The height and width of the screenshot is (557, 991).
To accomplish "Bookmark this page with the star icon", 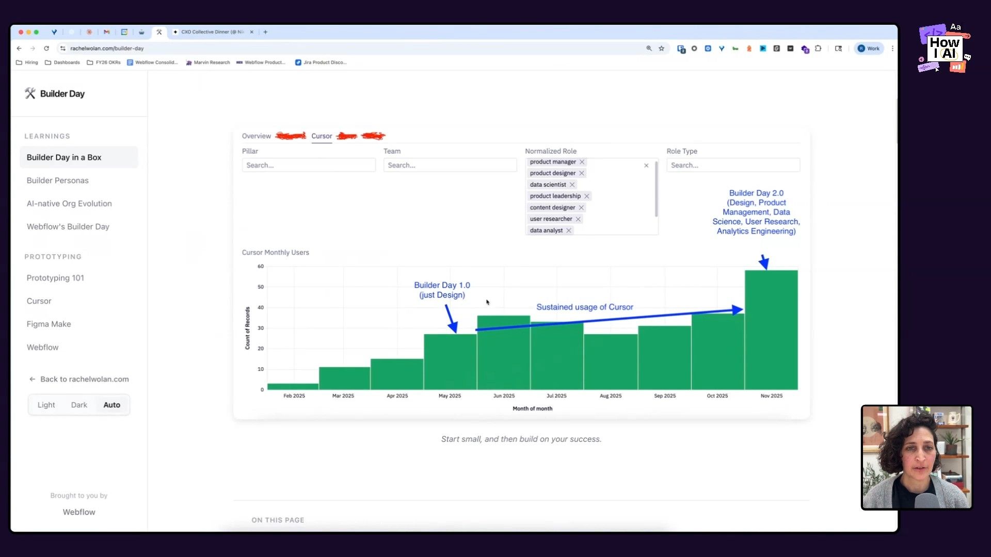I will (661, 48).
